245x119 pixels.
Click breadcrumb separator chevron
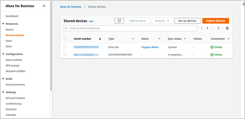(85, 7)
